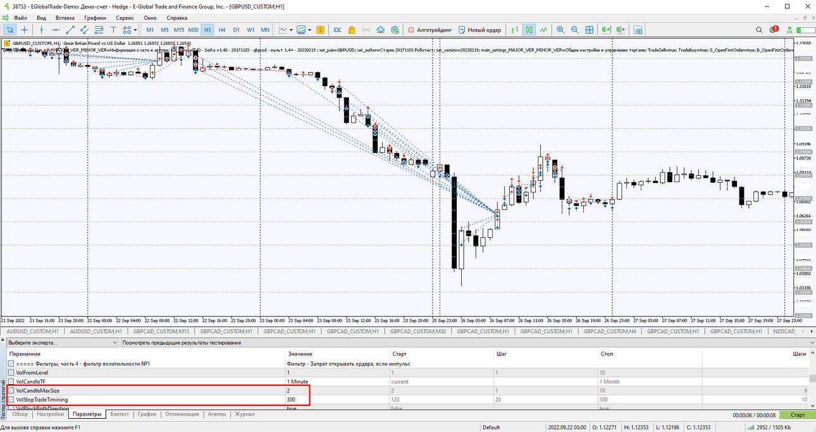Switch to the GBPCAD_CUSTOM,H4 chart tab
The width and height of the screenshot is (816, 432).
[610, 331]
